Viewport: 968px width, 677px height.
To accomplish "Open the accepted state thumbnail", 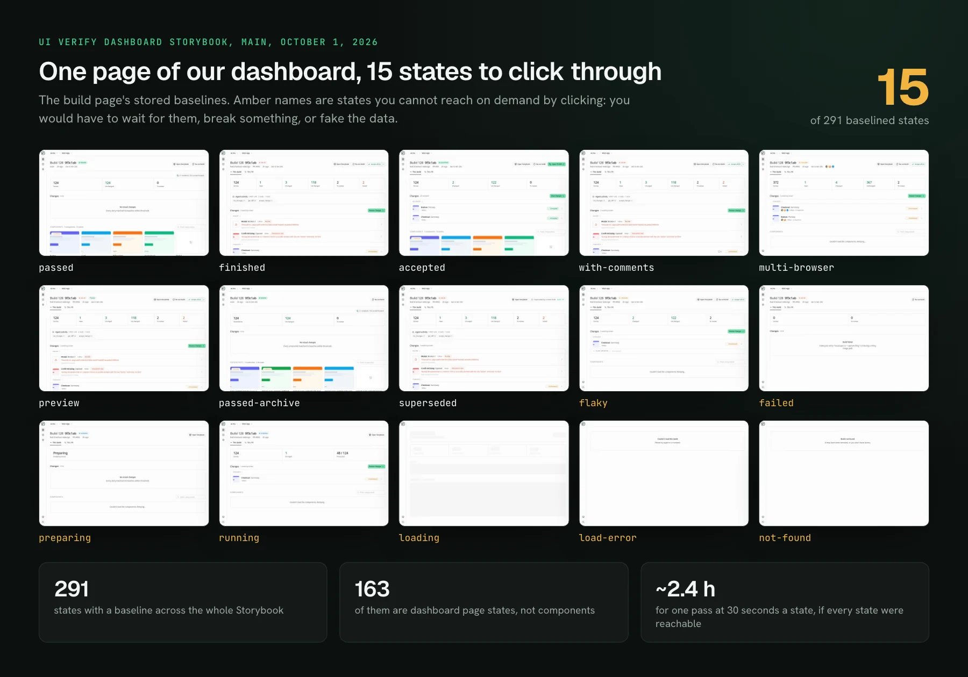I will (x=484, y=203).
